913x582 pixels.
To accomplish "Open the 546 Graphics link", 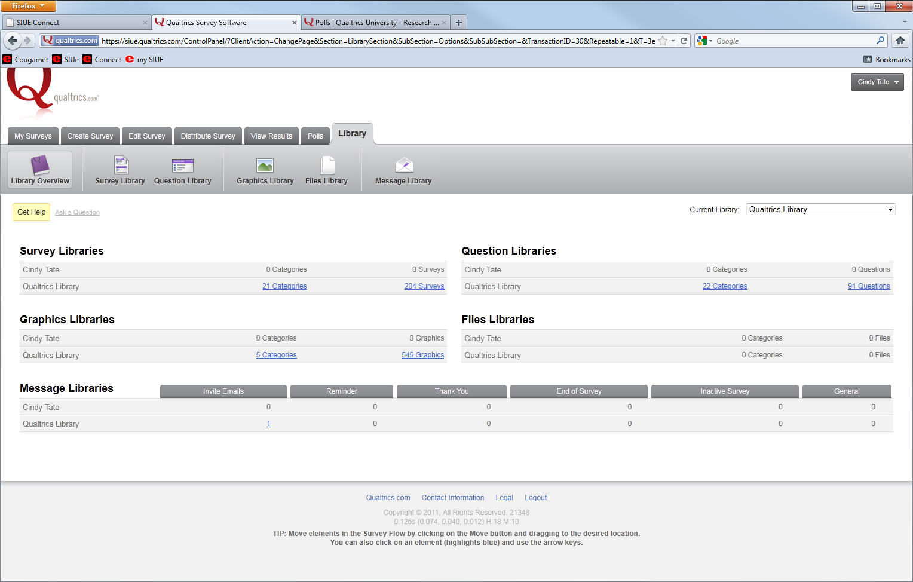I will (x=422, y=355).
